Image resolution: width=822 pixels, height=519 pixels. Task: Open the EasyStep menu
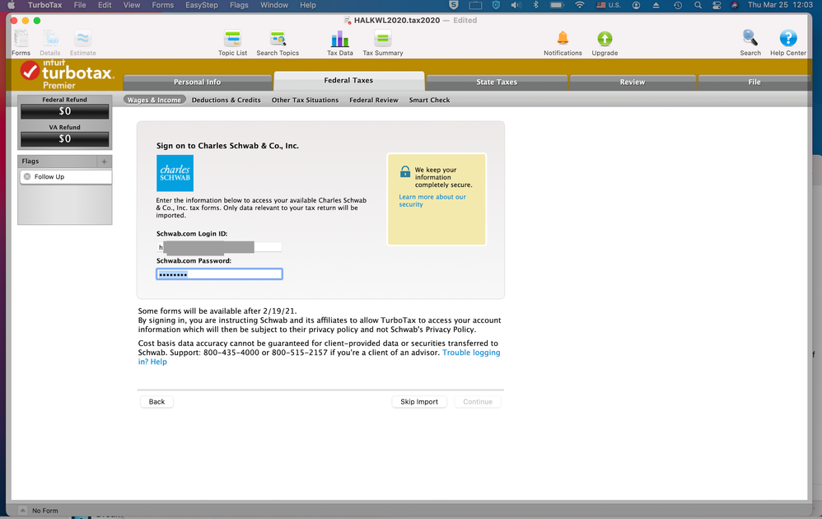click(201, 5)
